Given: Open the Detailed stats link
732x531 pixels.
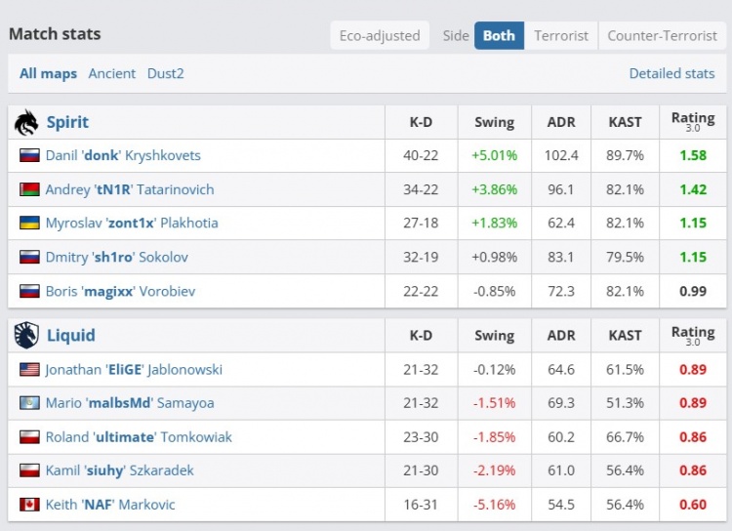Looking at the screenshot, I should pyautogui.click(x=671, y=73).
